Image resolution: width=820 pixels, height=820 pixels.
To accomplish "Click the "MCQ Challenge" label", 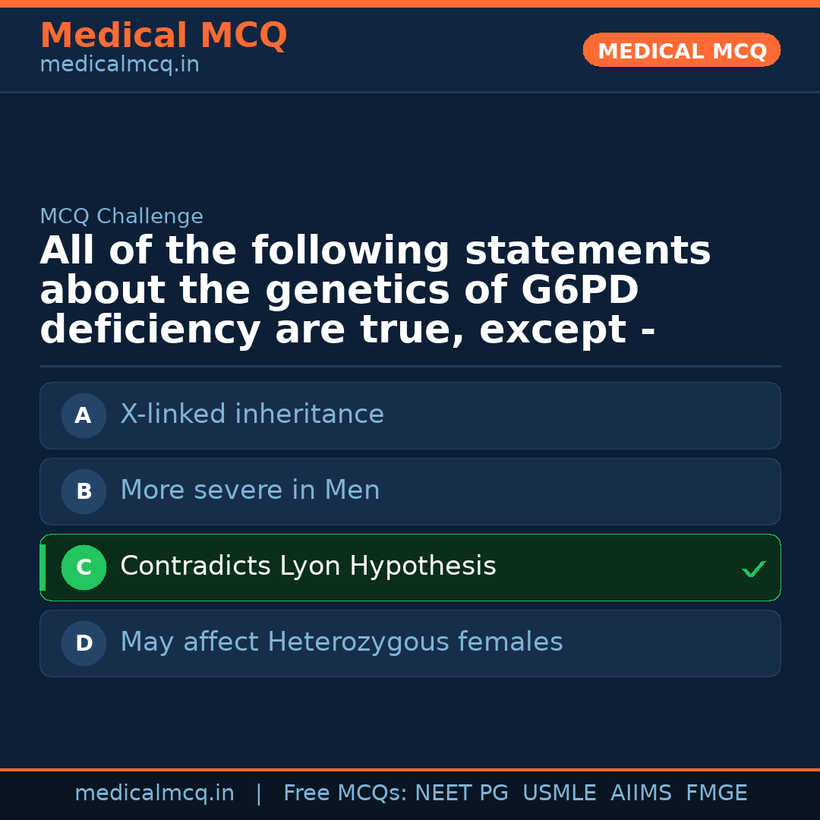I will (x=121, y=216).
